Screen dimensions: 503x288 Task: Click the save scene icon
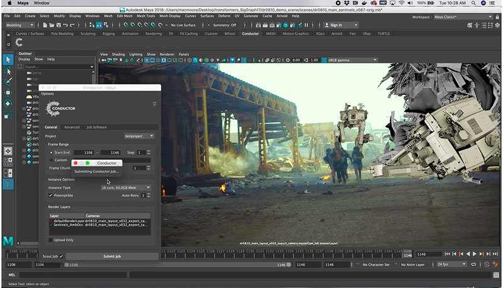(x=60, y=25)
